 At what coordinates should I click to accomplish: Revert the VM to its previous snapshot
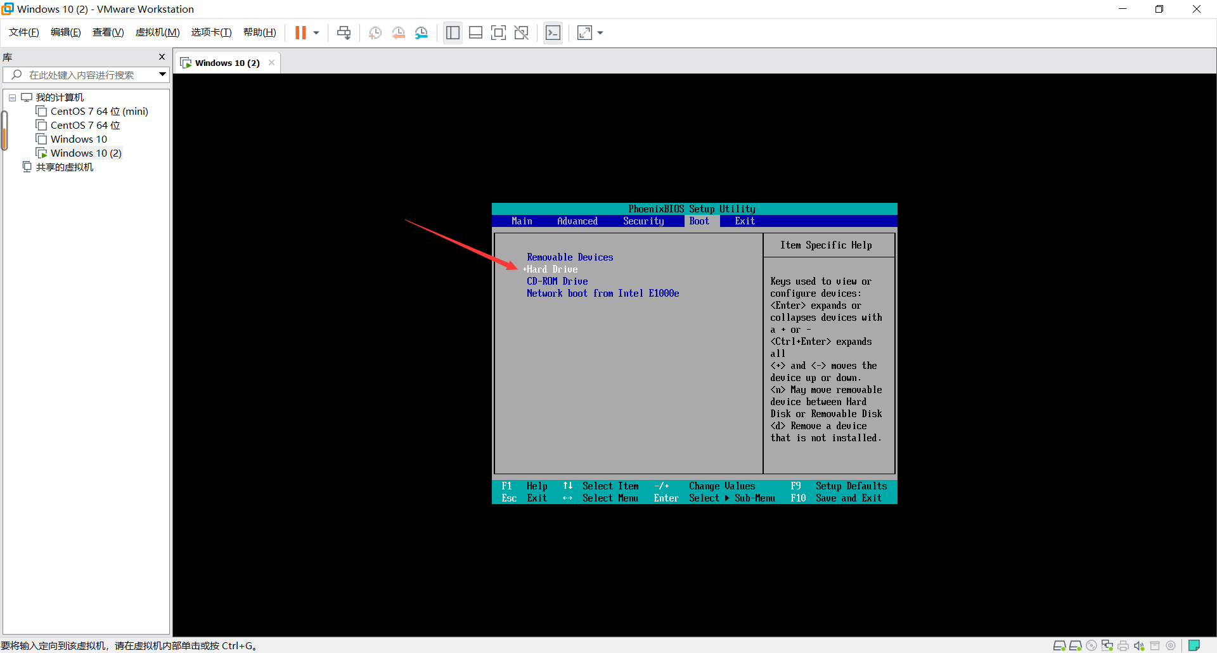pos(398,33)
